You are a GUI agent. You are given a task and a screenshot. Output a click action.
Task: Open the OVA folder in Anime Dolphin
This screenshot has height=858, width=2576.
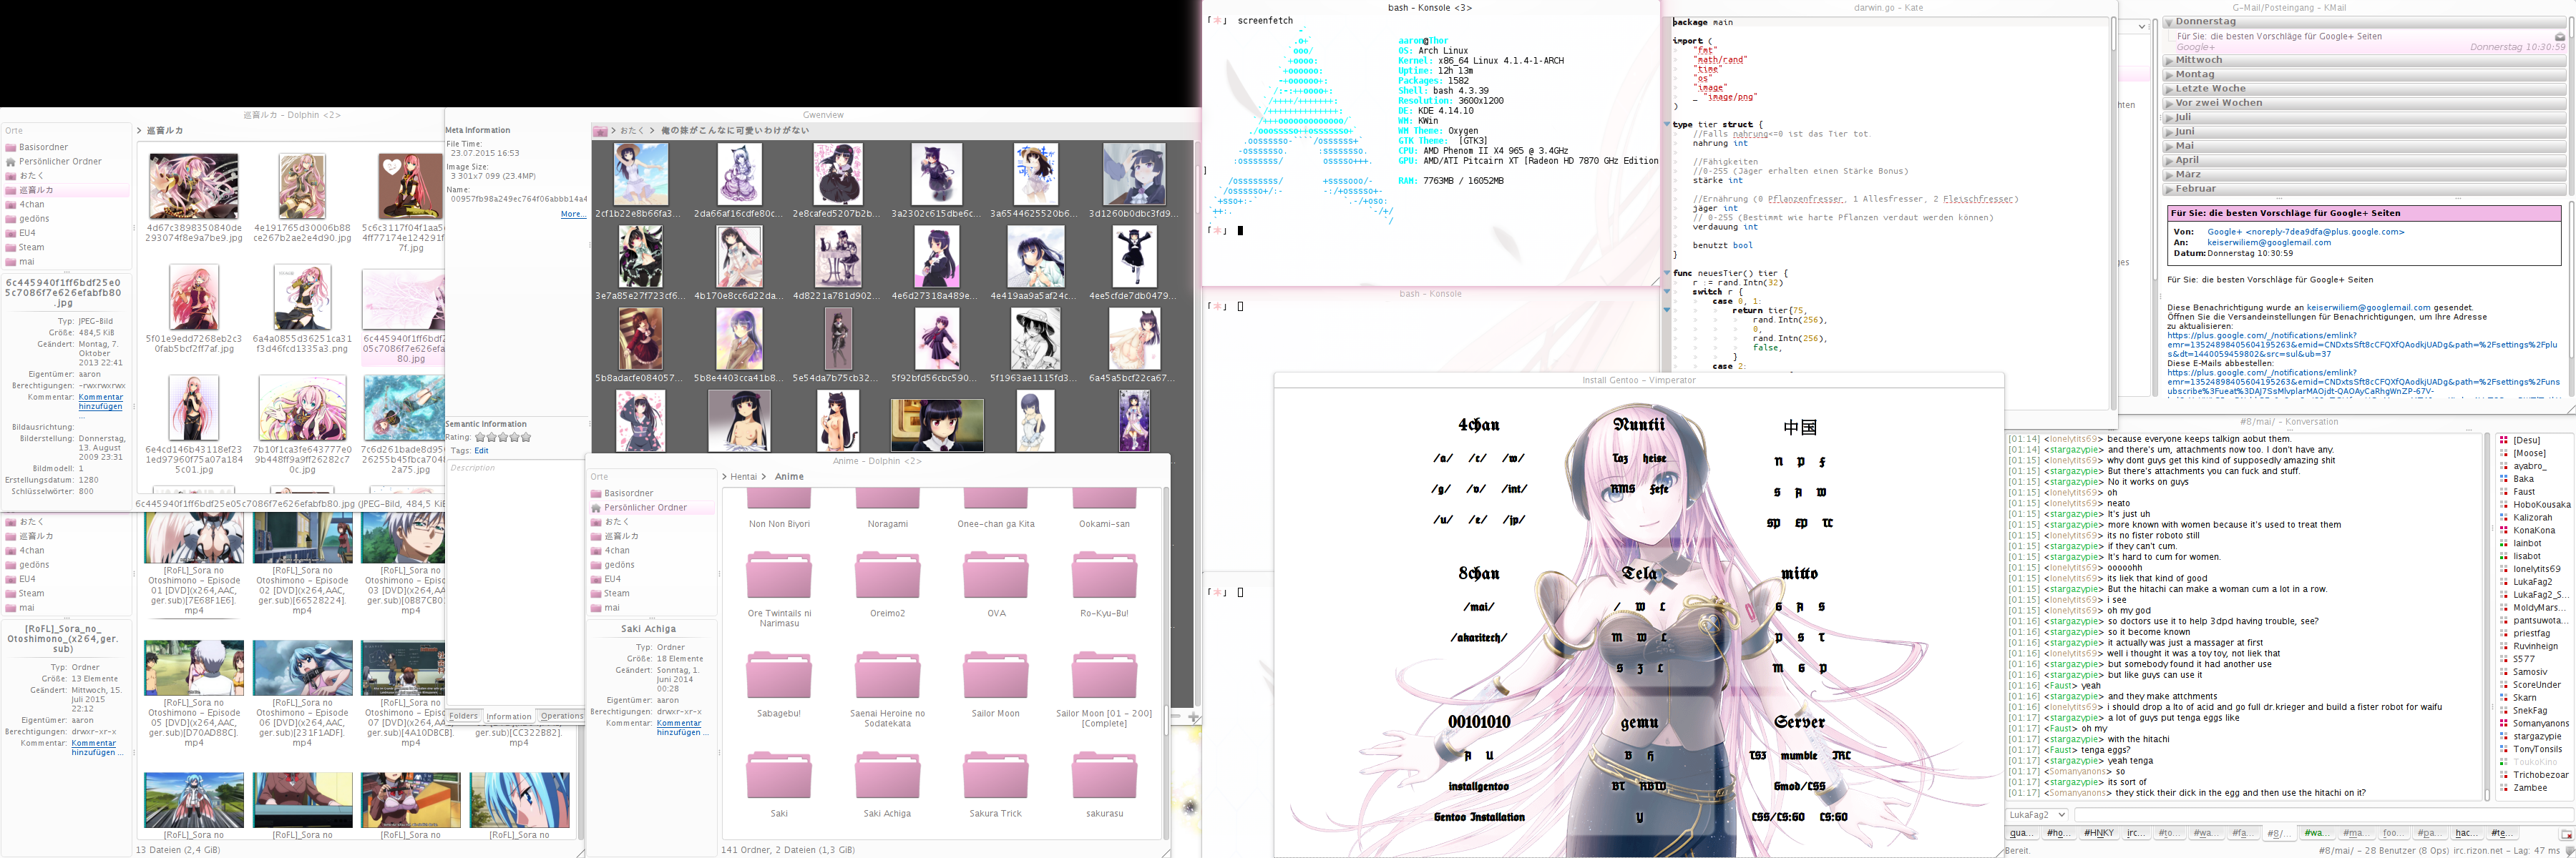[x=996, y=586]
